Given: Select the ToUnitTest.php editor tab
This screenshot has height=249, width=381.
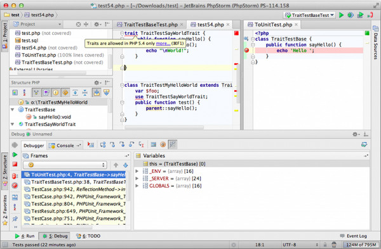Looking at the screenshot, I should point(273,25).
